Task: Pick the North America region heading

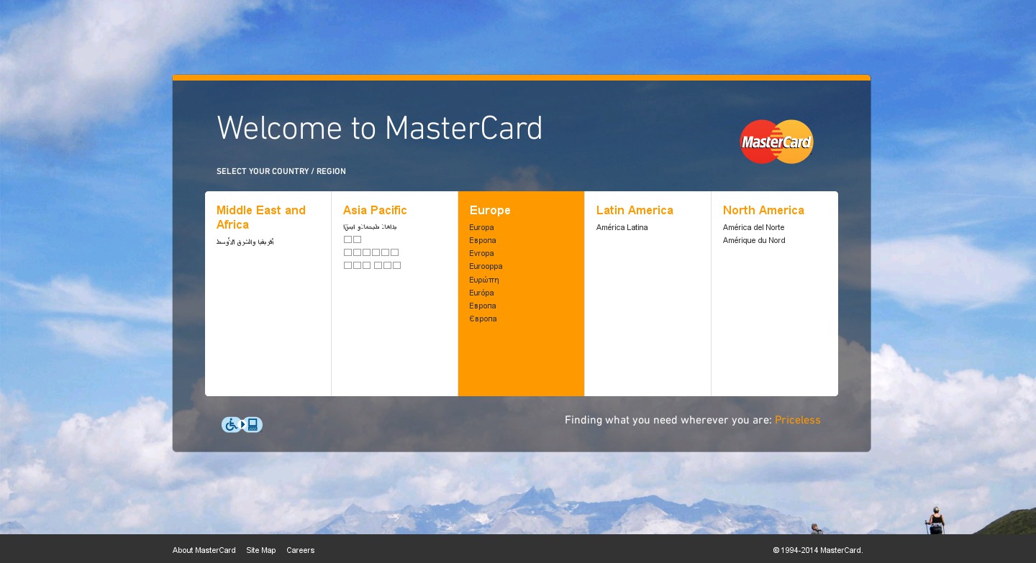Action: click(x=763, y=210)
